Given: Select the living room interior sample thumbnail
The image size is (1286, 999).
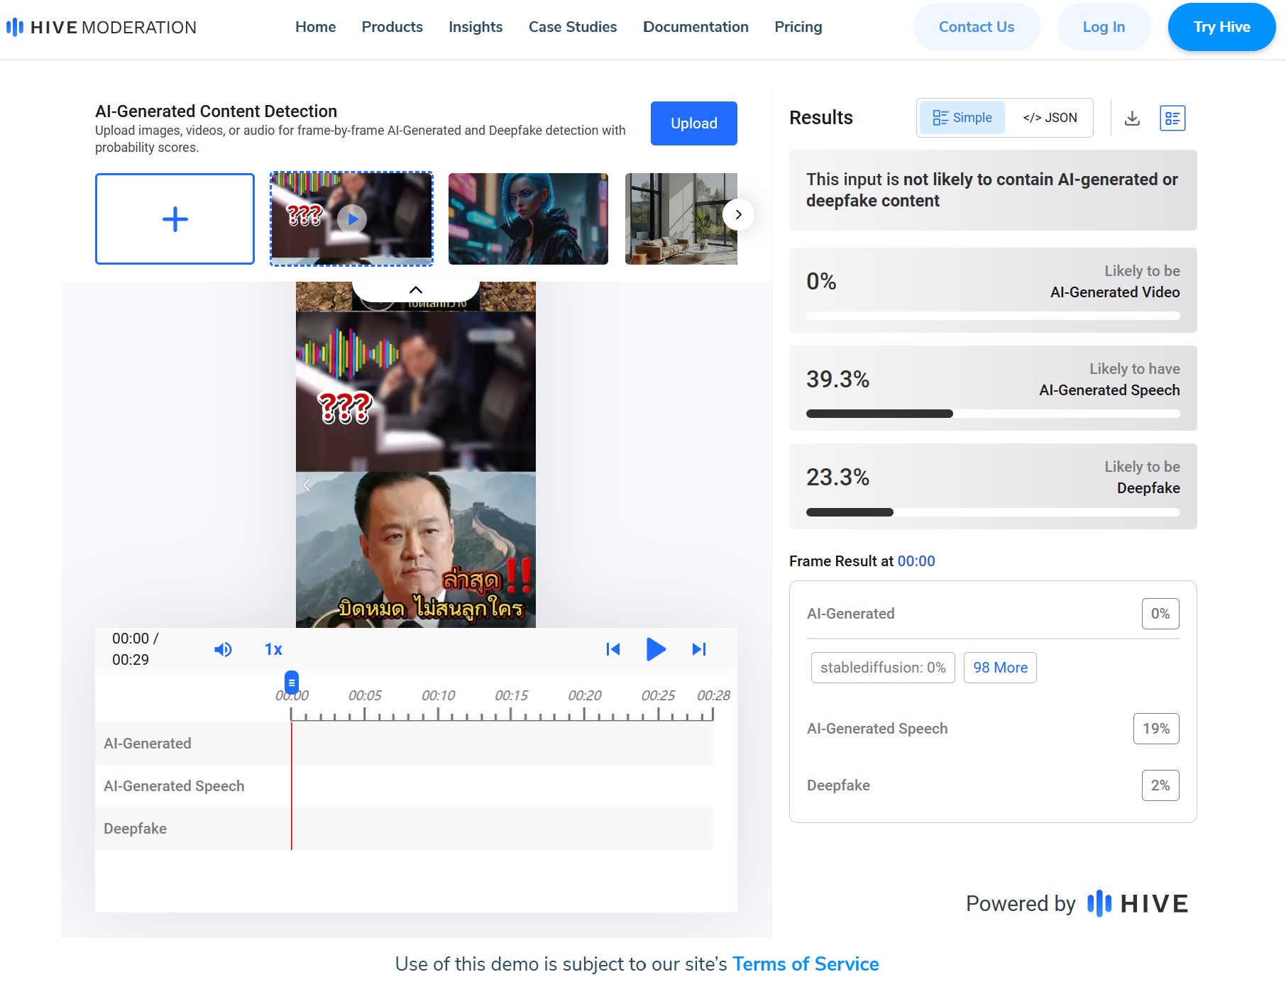Looking at the screenshot, I should [681, 219].
